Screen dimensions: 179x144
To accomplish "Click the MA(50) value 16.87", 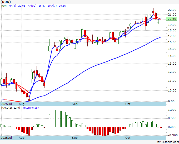I will (42, 6).
